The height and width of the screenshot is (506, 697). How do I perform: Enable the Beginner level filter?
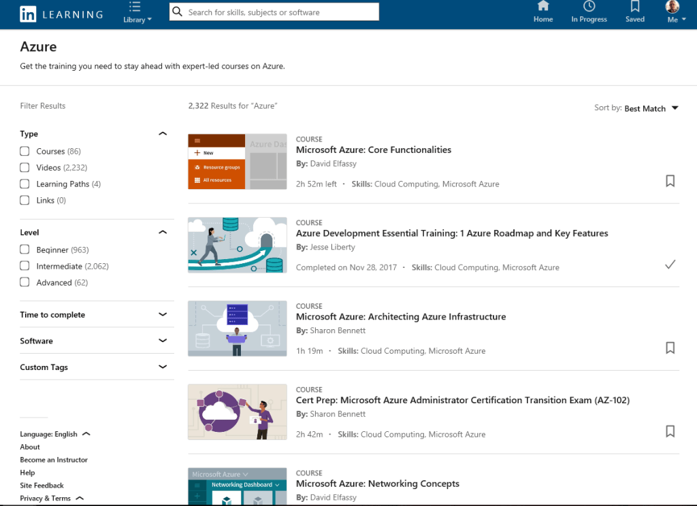coord(25,250)
